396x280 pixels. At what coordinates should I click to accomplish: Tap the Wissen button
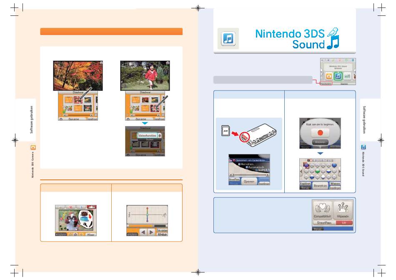[x=335, y=184]
